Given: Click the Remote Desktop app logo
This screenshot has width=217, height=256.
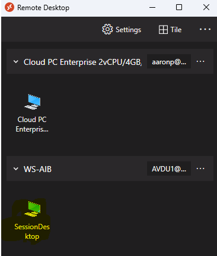Looking at the screenshot, I should click(x=9, y=8).
